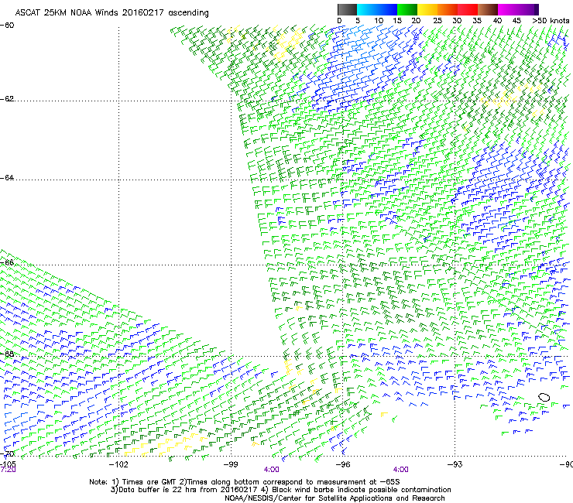The image size is (573, 503).
Task: Select the cyan 5-10 knots legend color
Action: 367,9
